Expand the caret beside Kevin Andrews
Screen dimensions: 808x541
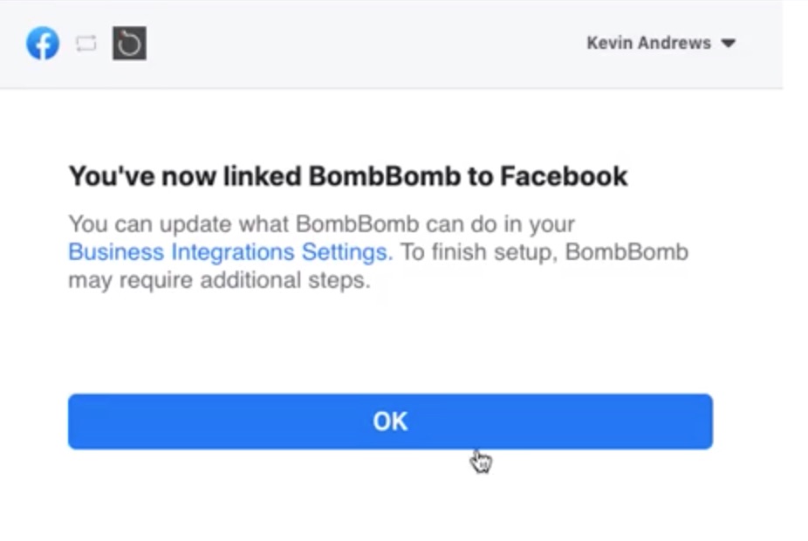pyautogui.click(x=728, y=44)
